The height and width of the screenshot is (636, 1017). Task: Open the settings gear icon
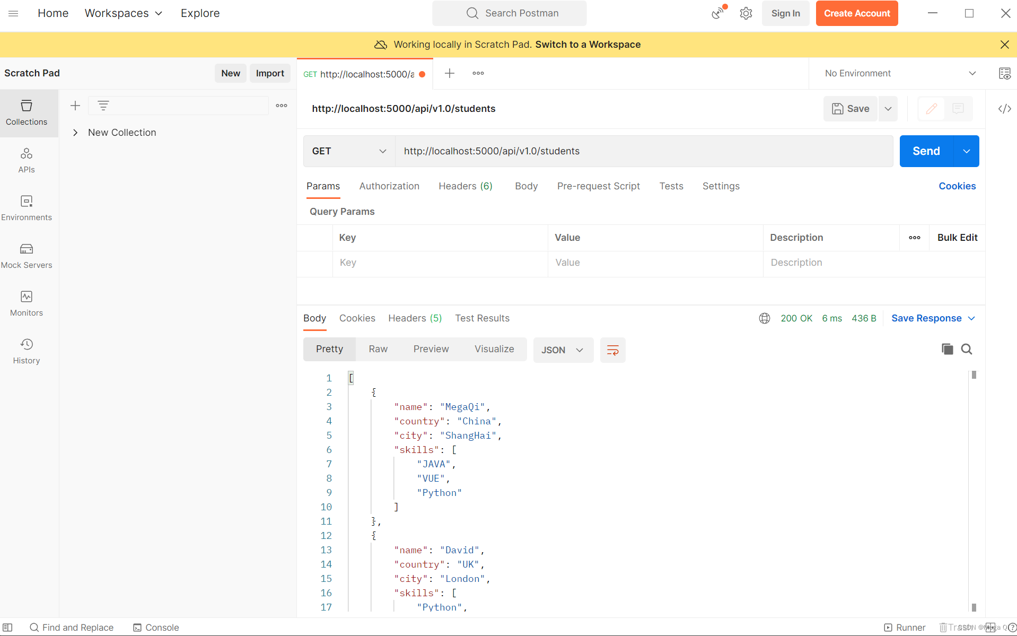[746, 13]
